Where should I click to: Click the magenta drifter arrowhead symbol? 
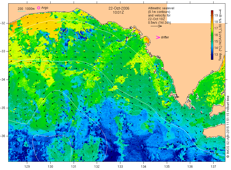coord(158,37)
